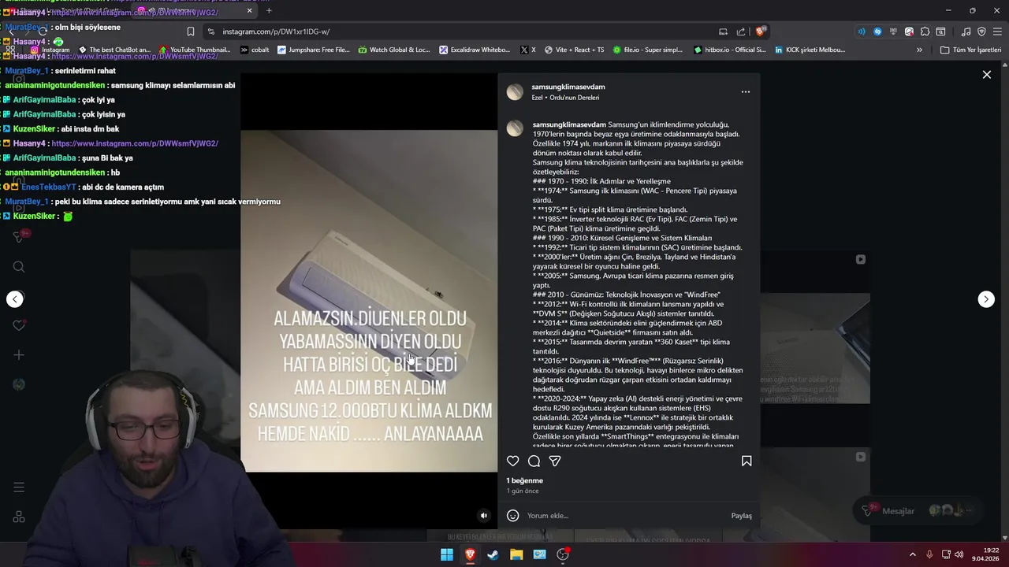The image size is (1009, 567).
Task: Like the post with the heart icon
Action: tap(513, 461)
